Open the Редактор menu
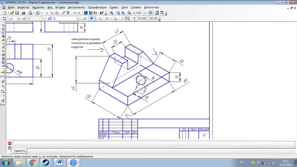The width and height of the screenshot is (297, 167). [x=23, y=7]
